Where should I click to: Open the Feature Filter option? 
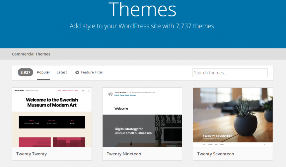pos(89,72)
